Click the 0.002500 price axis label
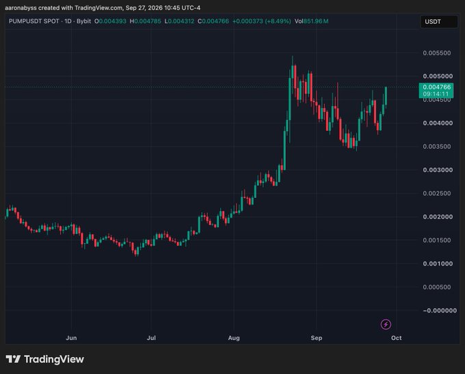Image resolution: width=465 pixels, height=374 pixels. [x=437, y=193]
